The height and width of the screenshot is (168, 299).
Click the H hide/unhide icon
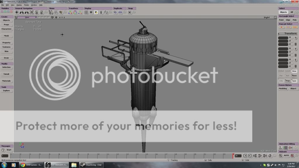pyautogui.click(x=91, y=12)
